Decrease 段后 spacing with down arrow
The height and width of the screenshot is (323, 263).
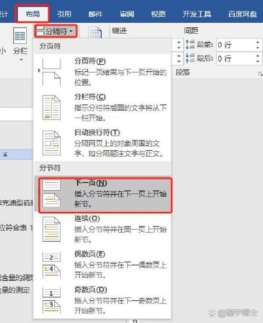[x=258, y=62]
